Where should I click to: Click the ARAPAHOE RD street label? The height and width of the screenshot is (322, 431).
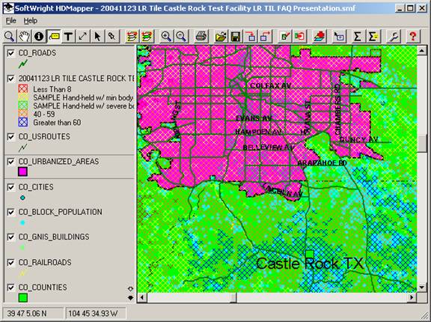pyautogui.click(x=323, y=163)
